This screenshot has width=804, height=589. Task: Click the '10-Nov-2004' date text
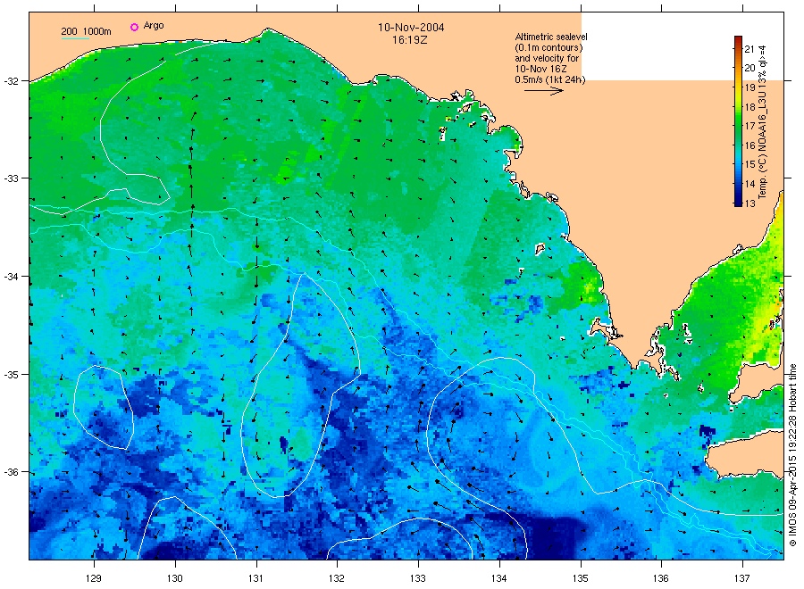coord(411,28)
